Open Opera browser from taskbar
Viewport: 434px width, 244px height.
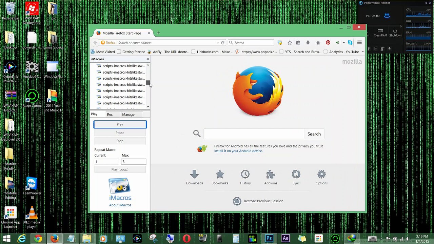coord(186,239)
